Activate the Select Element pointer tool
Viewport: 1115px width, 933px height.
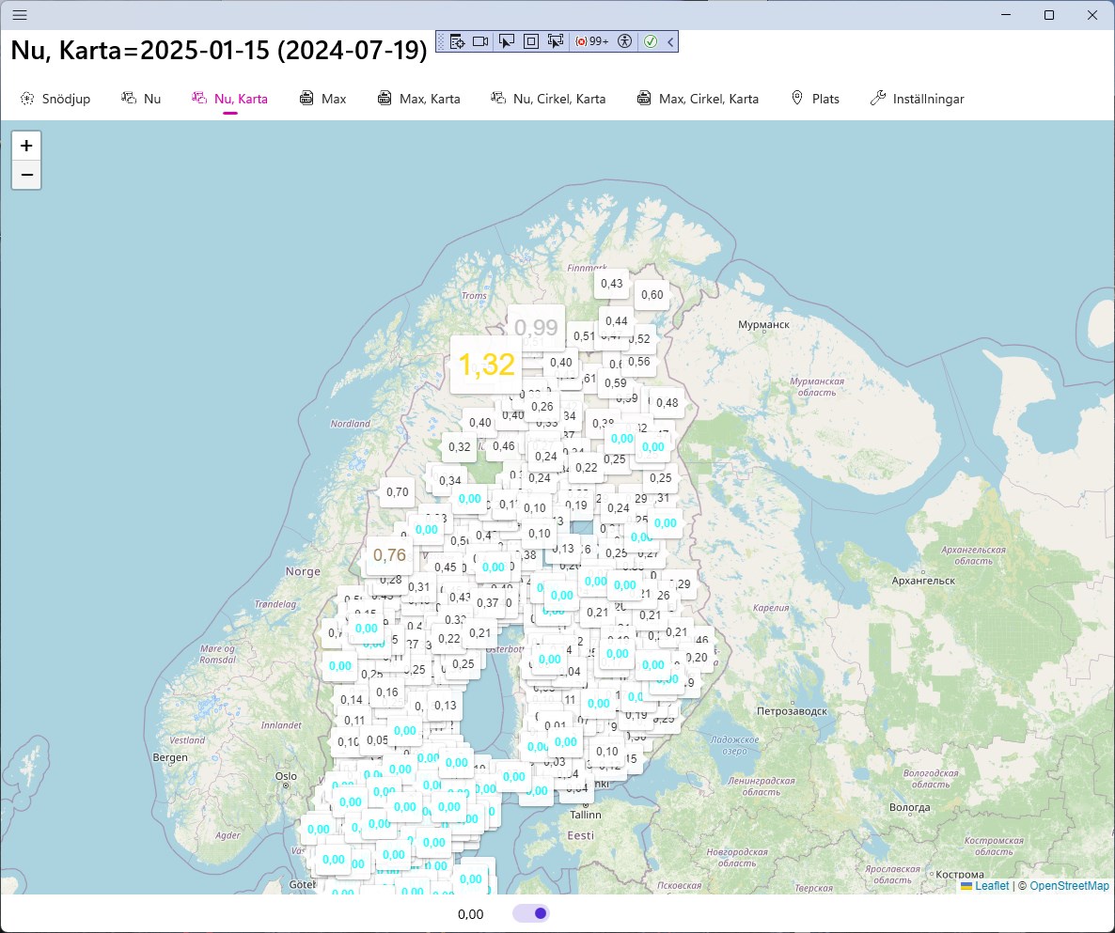click(507, 41)
